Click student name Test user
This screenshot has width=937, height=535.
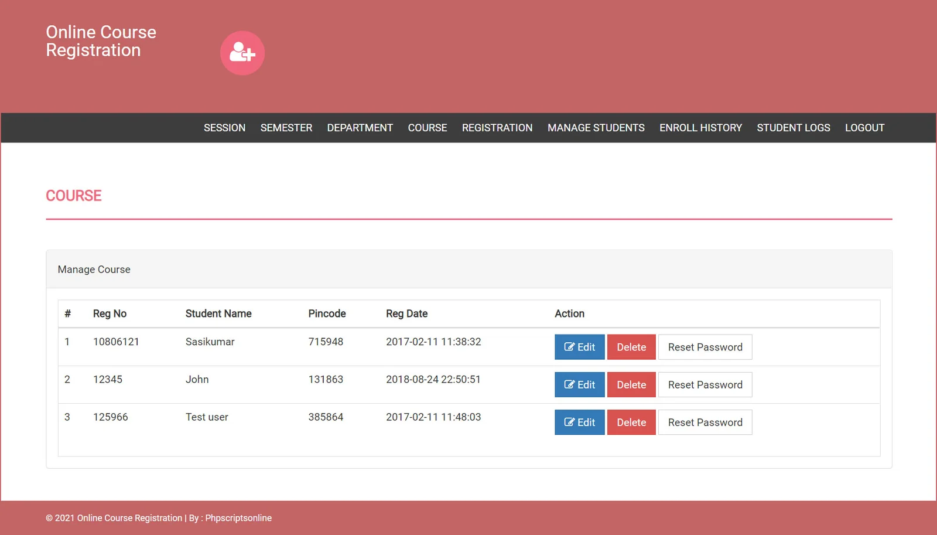click(207, 417)
